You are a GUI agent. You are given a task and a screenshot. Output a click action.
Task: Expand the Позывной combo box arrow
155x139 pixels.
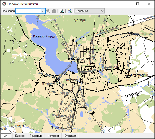43,11
